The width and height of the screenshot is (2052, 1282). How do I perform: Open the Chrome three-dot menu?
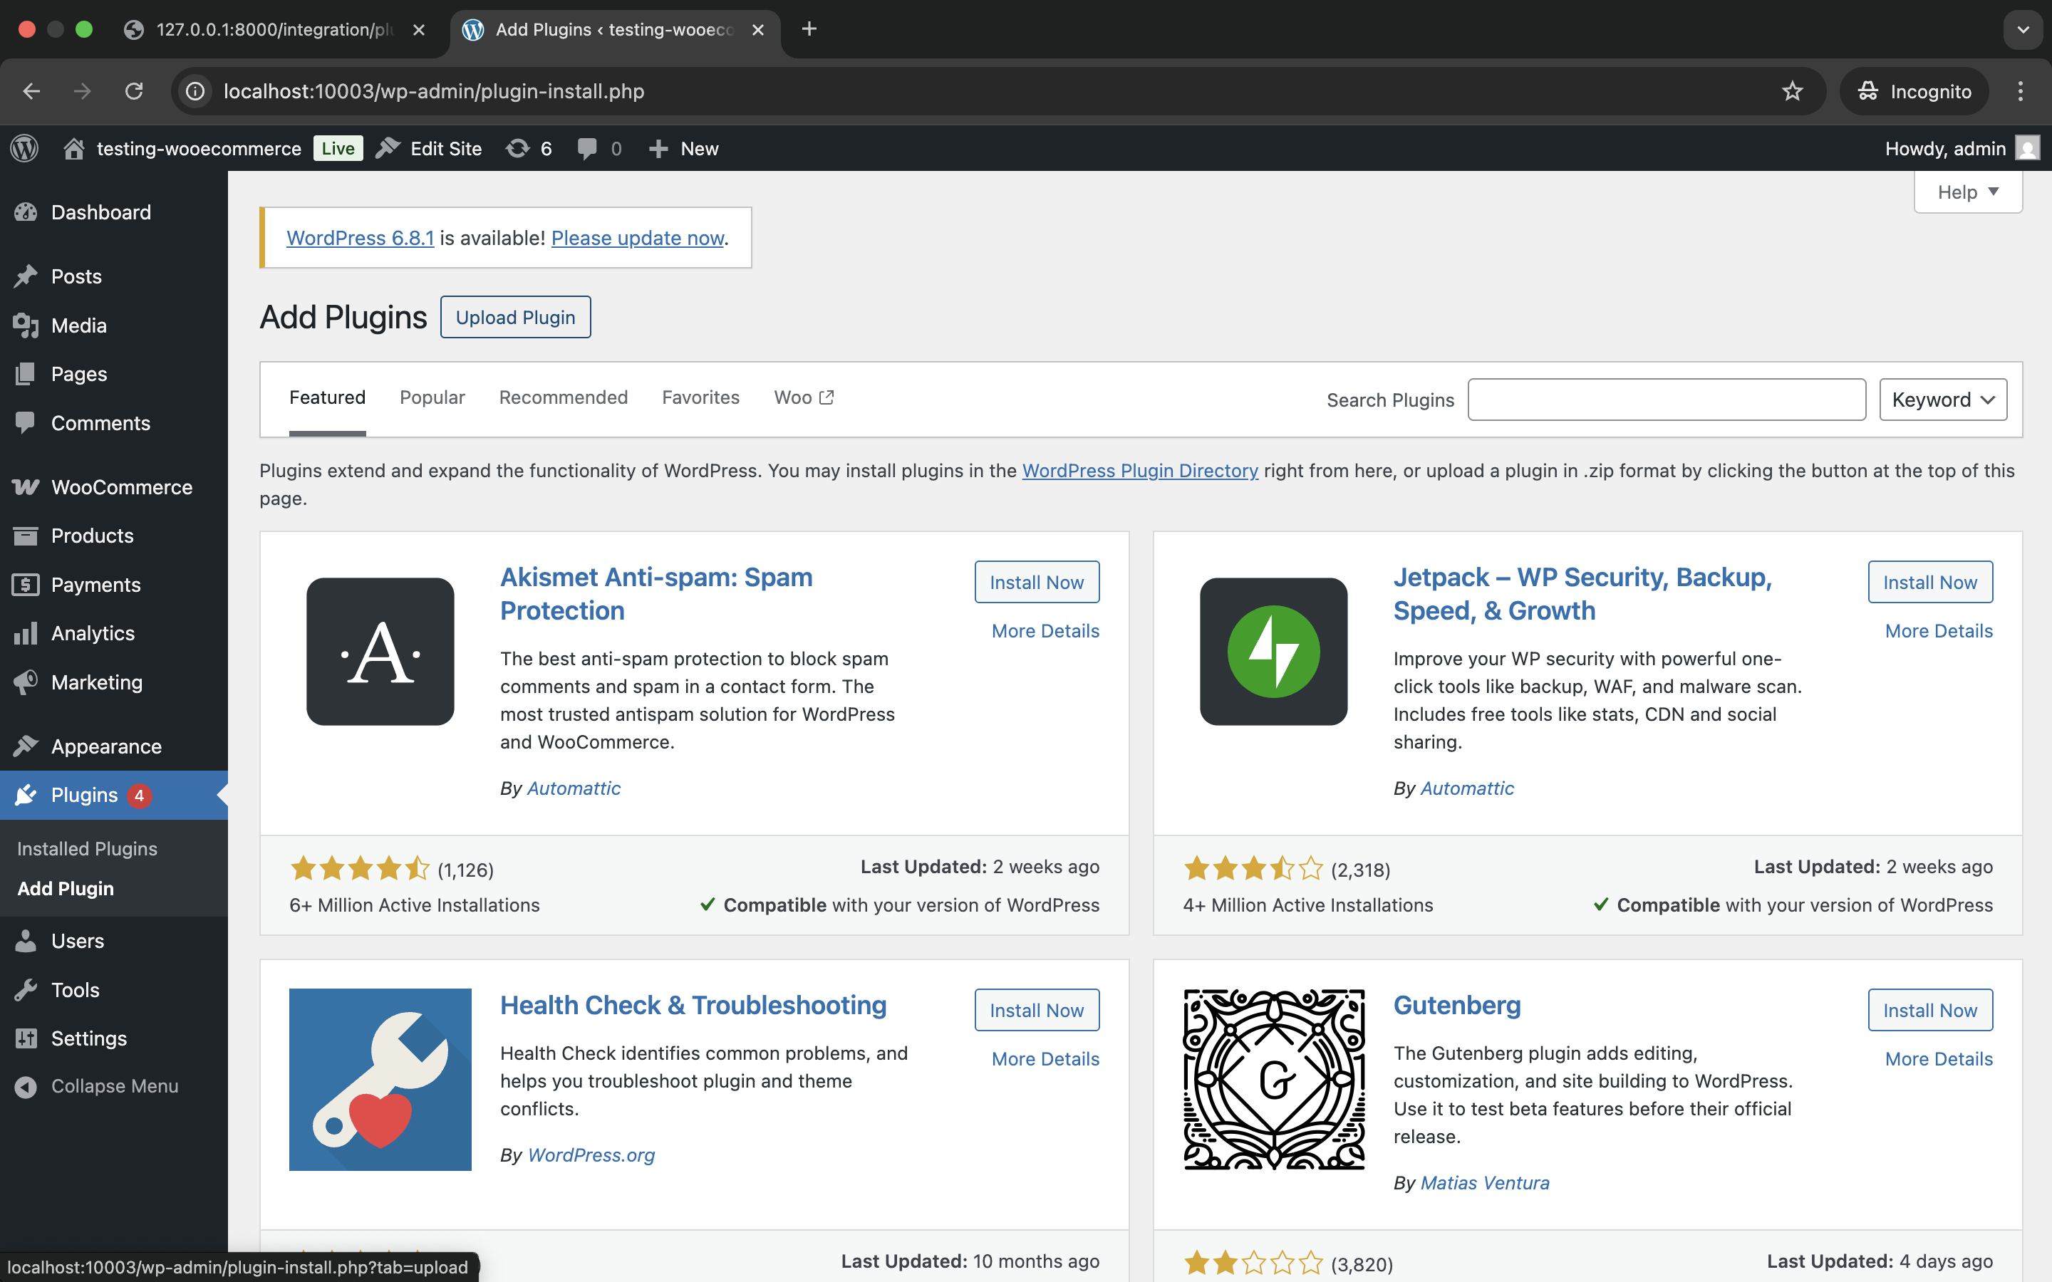[x=2021, y=90]
